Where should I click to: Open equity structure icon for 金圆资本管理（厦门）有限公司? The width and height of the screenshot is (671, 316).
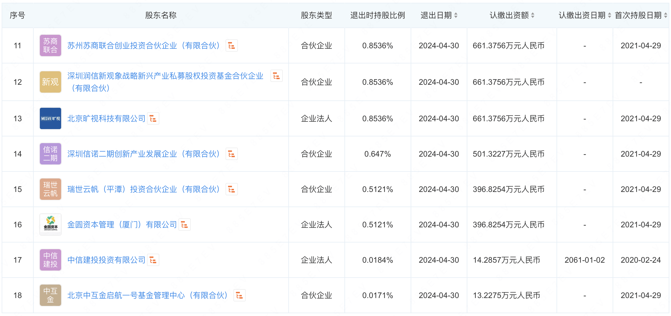coord(184,225)
